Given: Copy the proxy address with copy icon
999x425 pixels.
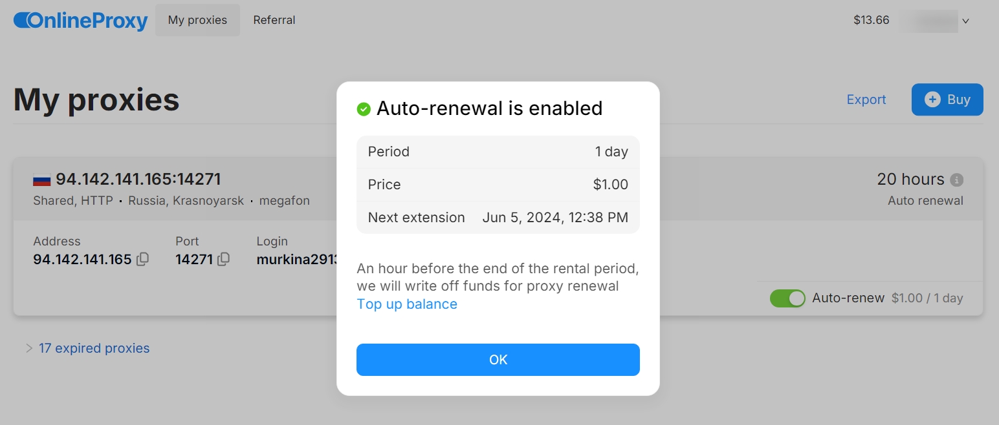Looking at the screenshot, I should tap(143, 259).
